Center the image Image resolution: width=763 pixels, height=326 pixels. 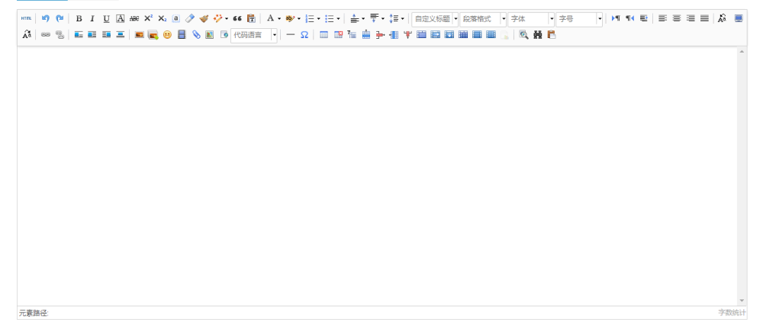pos(121,35)
